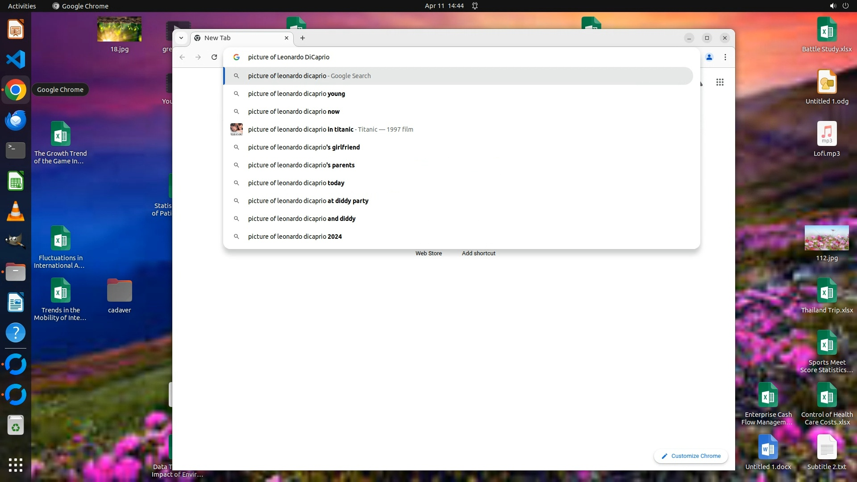Select the 'in titanic' film suggestion
Screen dimensions: 857x482
coord(330,129)
